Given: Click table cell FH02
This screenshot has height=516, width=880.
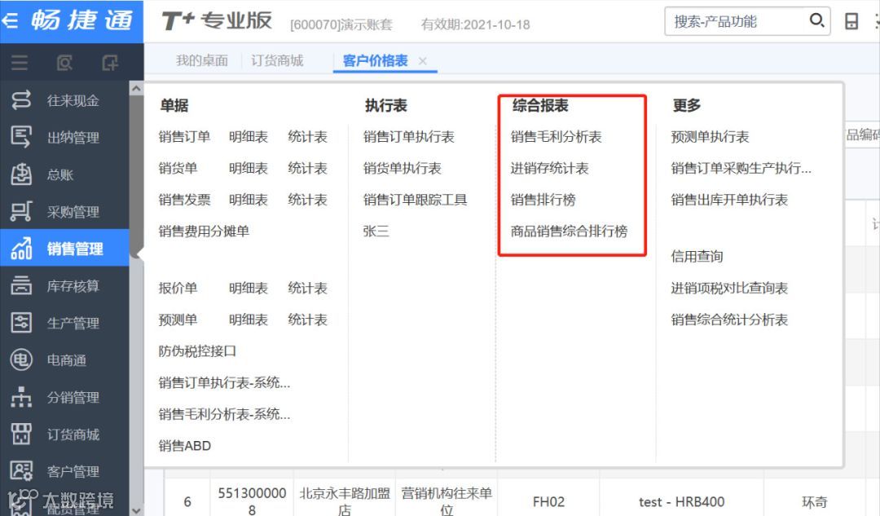Looking at the screenshot, I should (548, 501).
